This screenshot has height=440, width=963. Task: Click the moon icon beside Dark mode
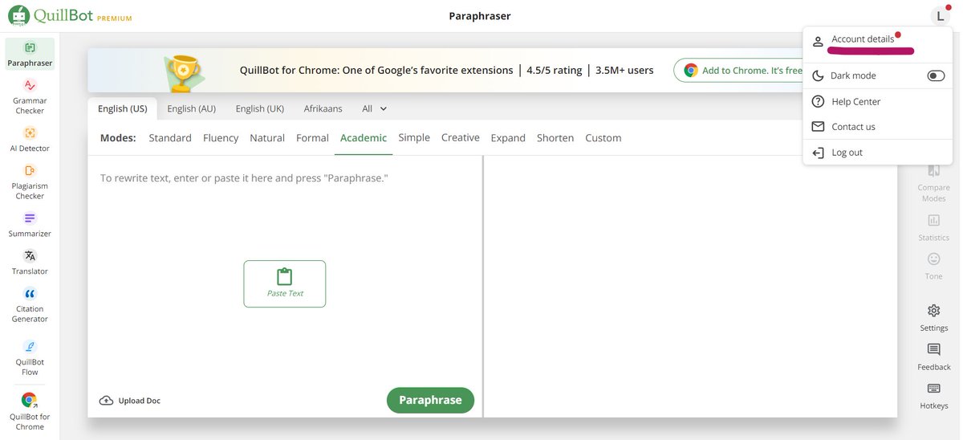pos(818,75)
